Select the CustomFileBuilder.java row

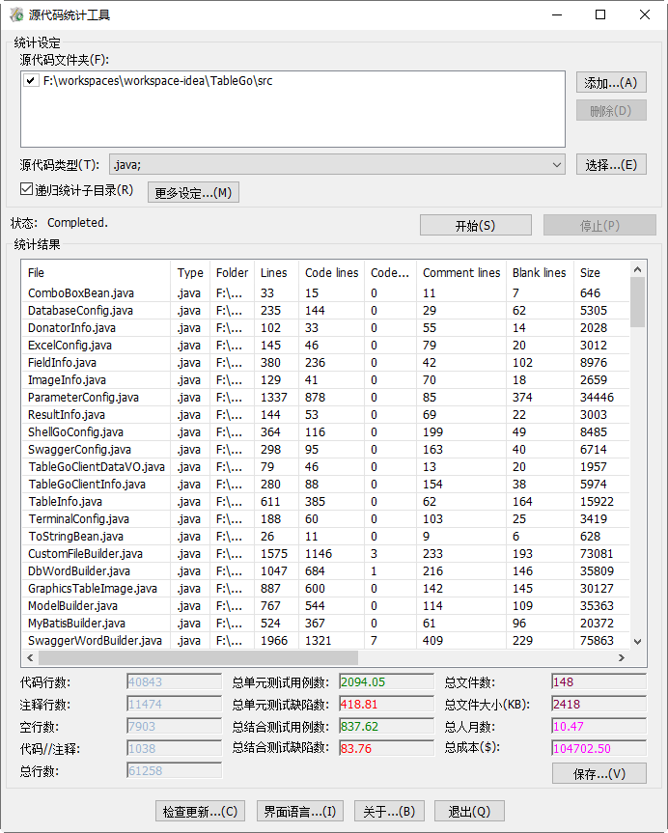coord(325,553)
